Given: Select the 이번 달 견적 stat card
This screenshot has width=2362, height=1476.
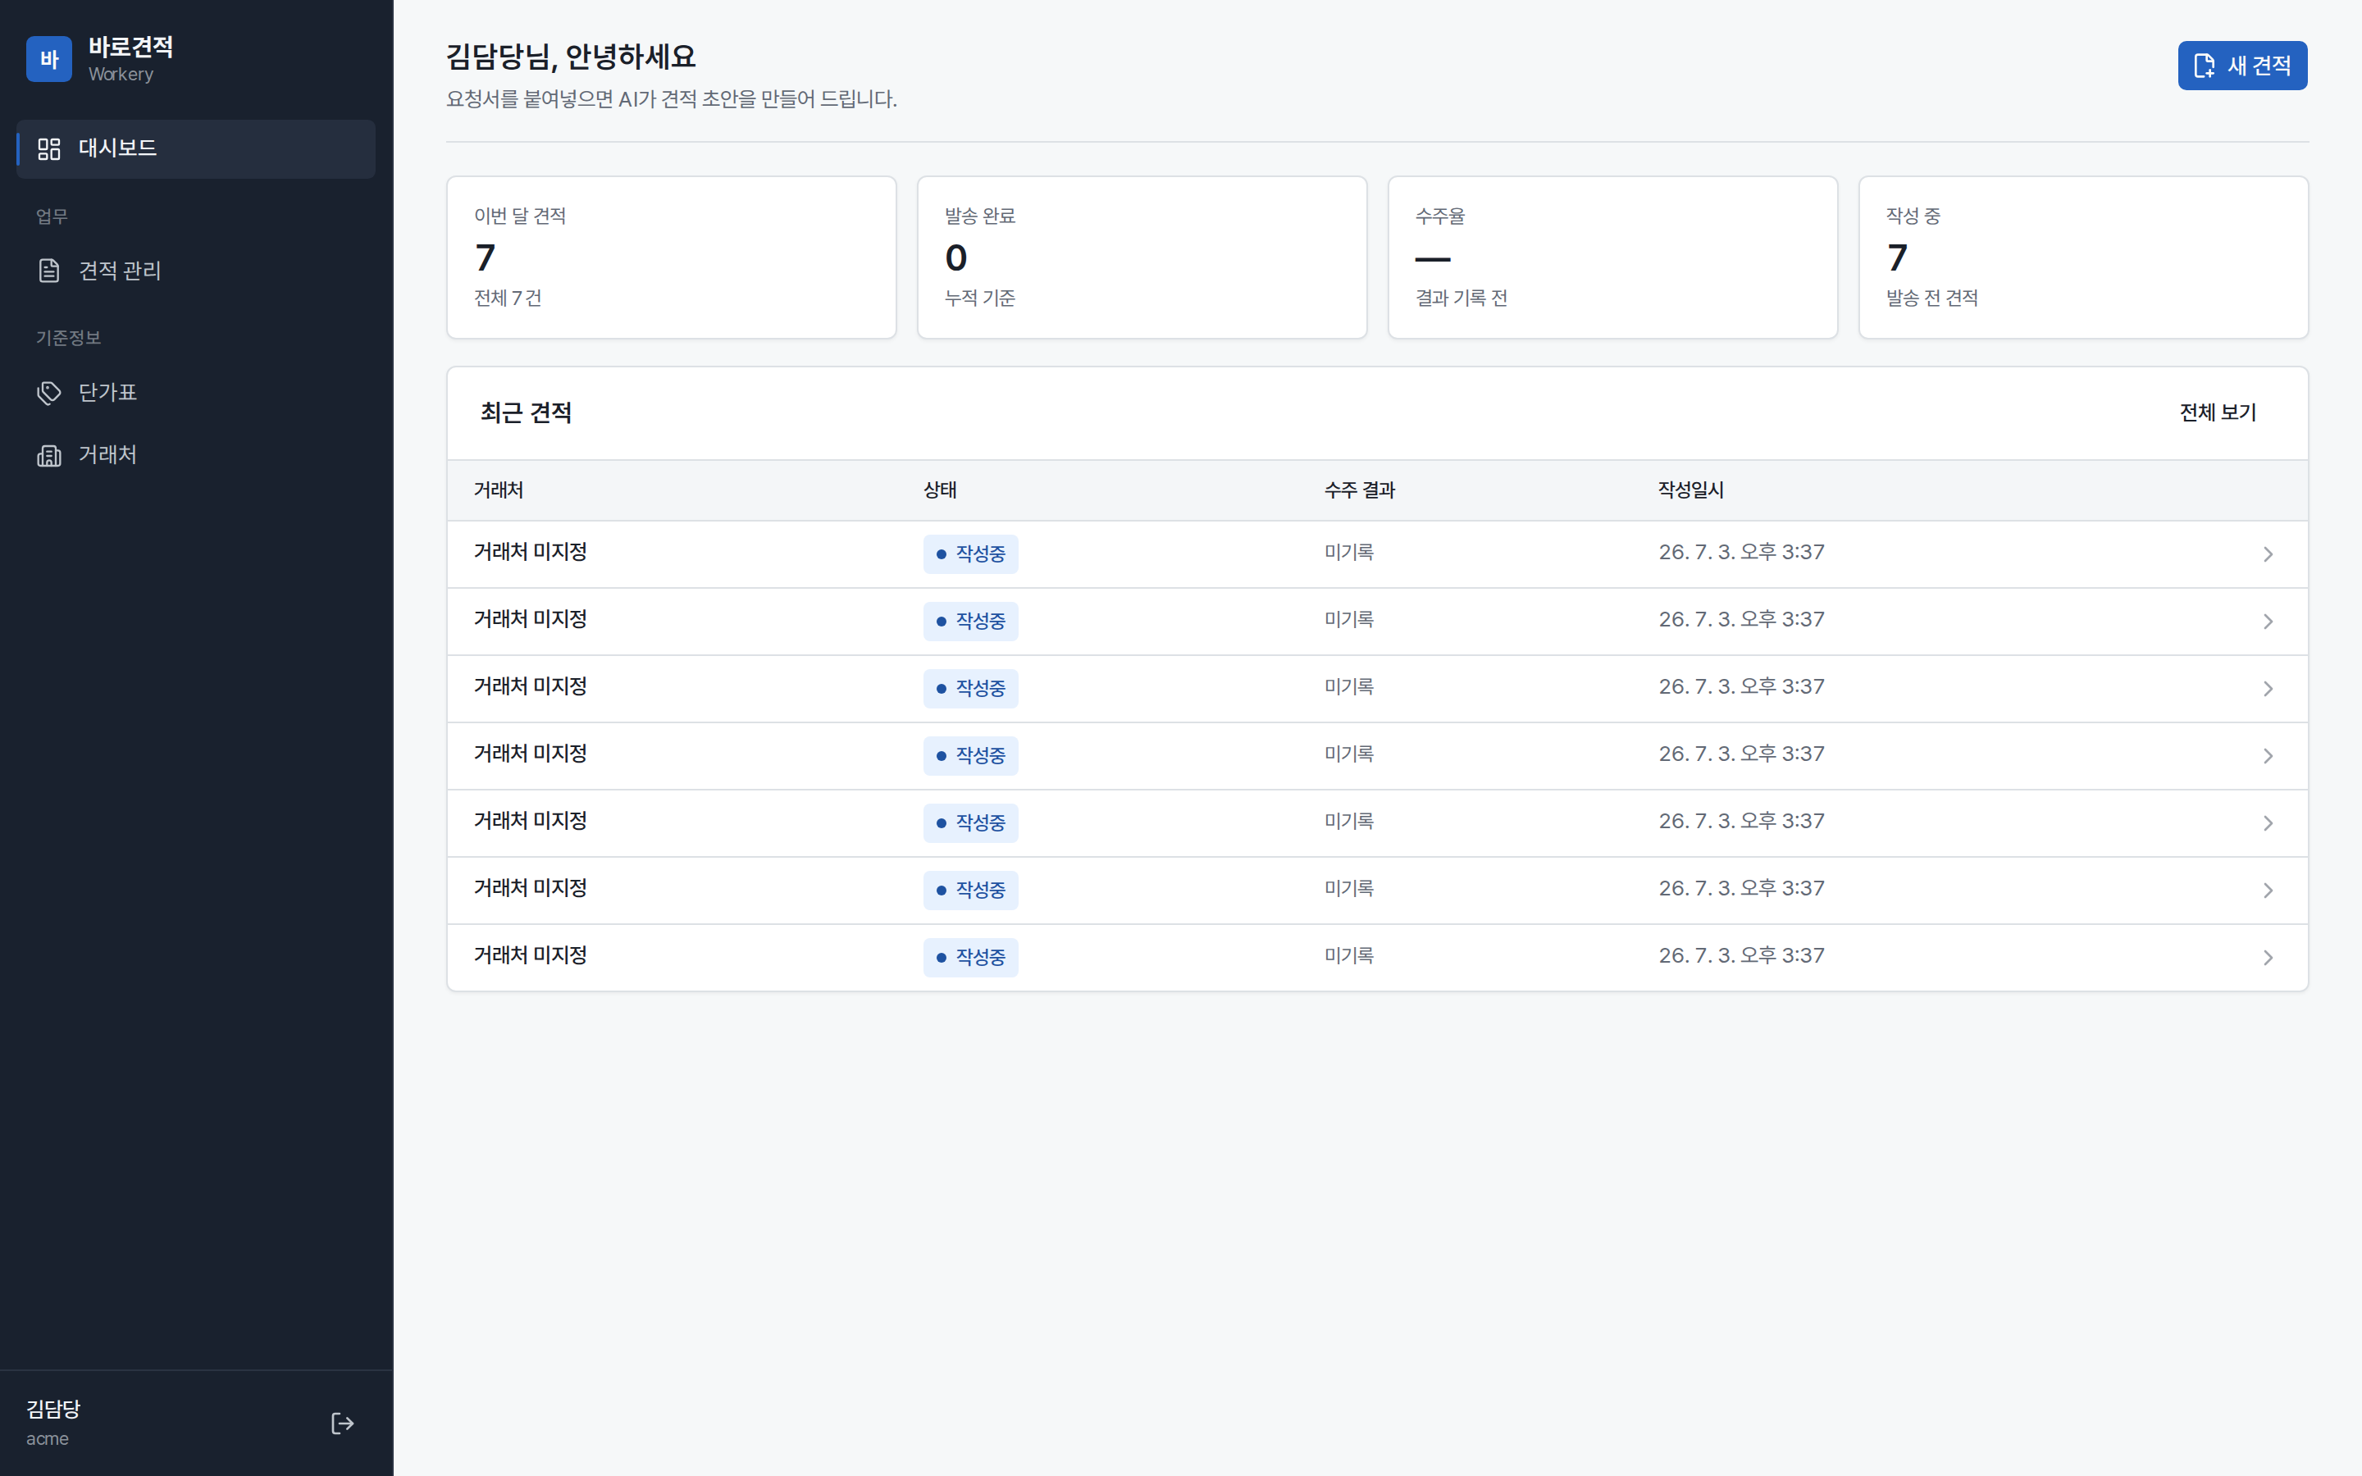Looking at the screenshot, I should [672, 257].
